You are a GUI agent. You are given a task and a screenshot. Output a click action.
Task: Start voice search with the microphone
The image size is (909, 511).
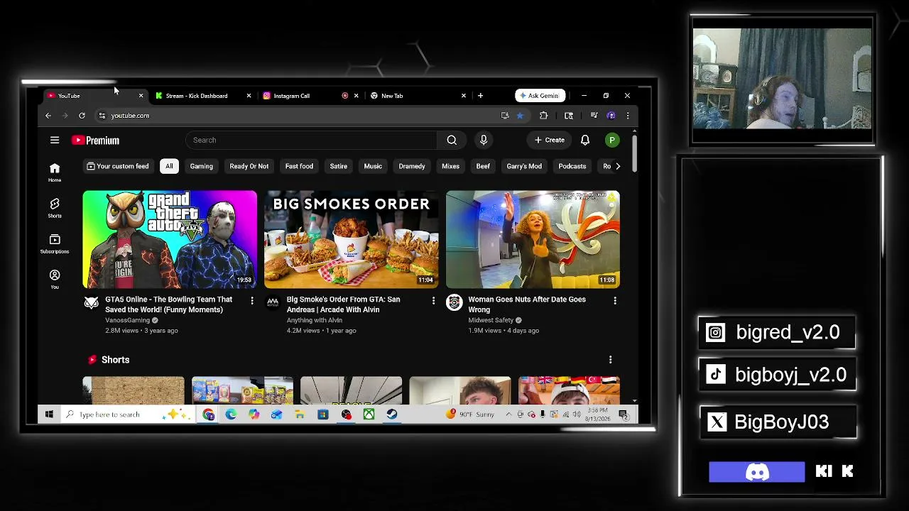(484, 140)
